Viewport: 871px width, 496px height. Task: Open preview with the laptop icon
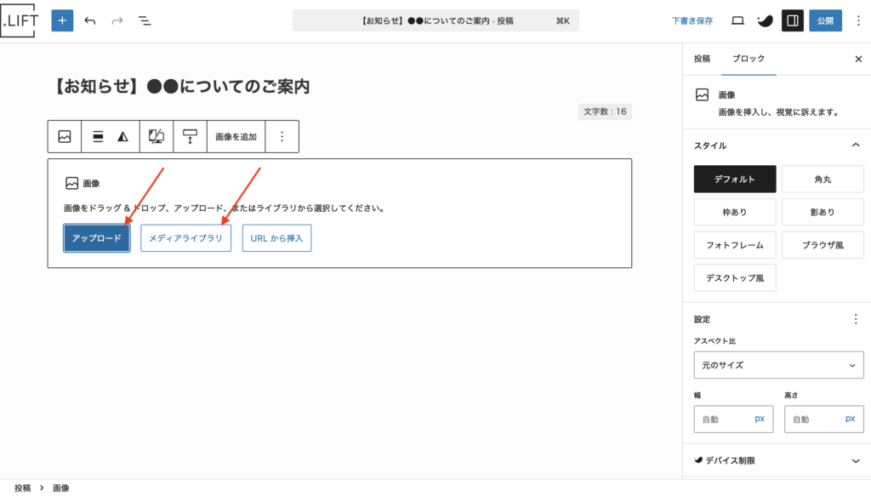[x=737, y=20]
